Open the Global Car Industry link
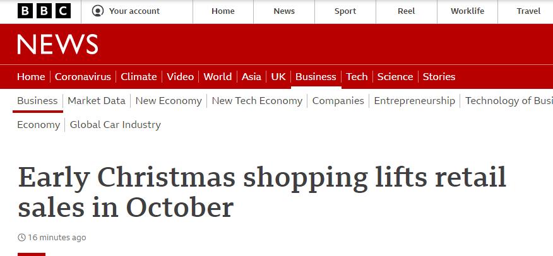Image resolution: width=553 pixels, height=256 pixels. (116, 125)
